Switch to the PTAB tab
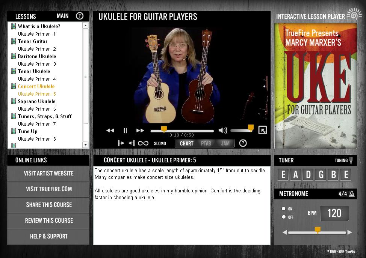This screenshot has height=258, width=366. click(x=206, y=143)
